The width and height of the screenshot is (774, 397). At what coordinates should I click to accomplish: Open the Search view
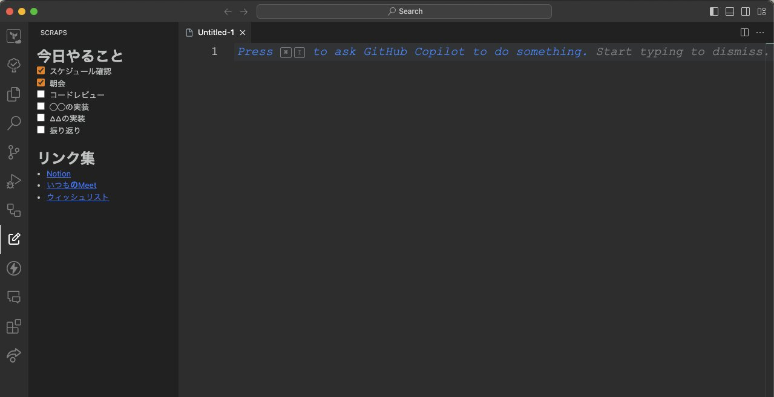[13, 123]
